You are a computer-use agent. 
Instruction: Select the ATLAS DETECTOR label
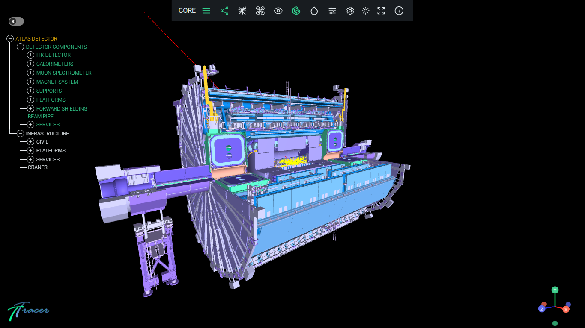36,39
